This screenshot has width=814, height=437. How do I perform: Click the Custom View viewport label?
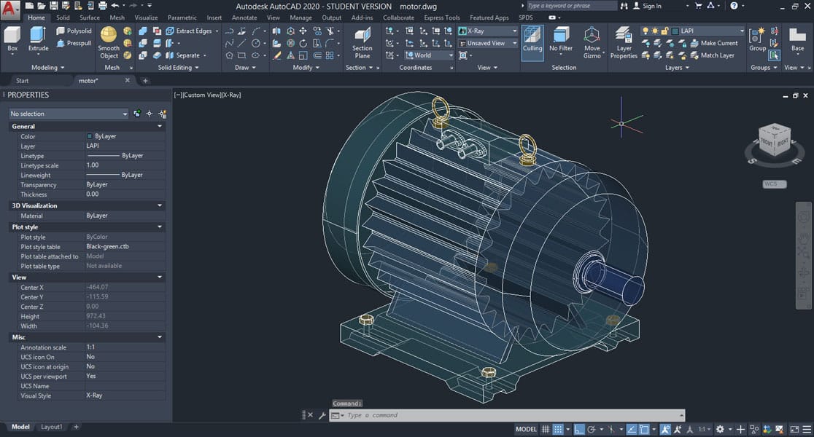(204, 95)
